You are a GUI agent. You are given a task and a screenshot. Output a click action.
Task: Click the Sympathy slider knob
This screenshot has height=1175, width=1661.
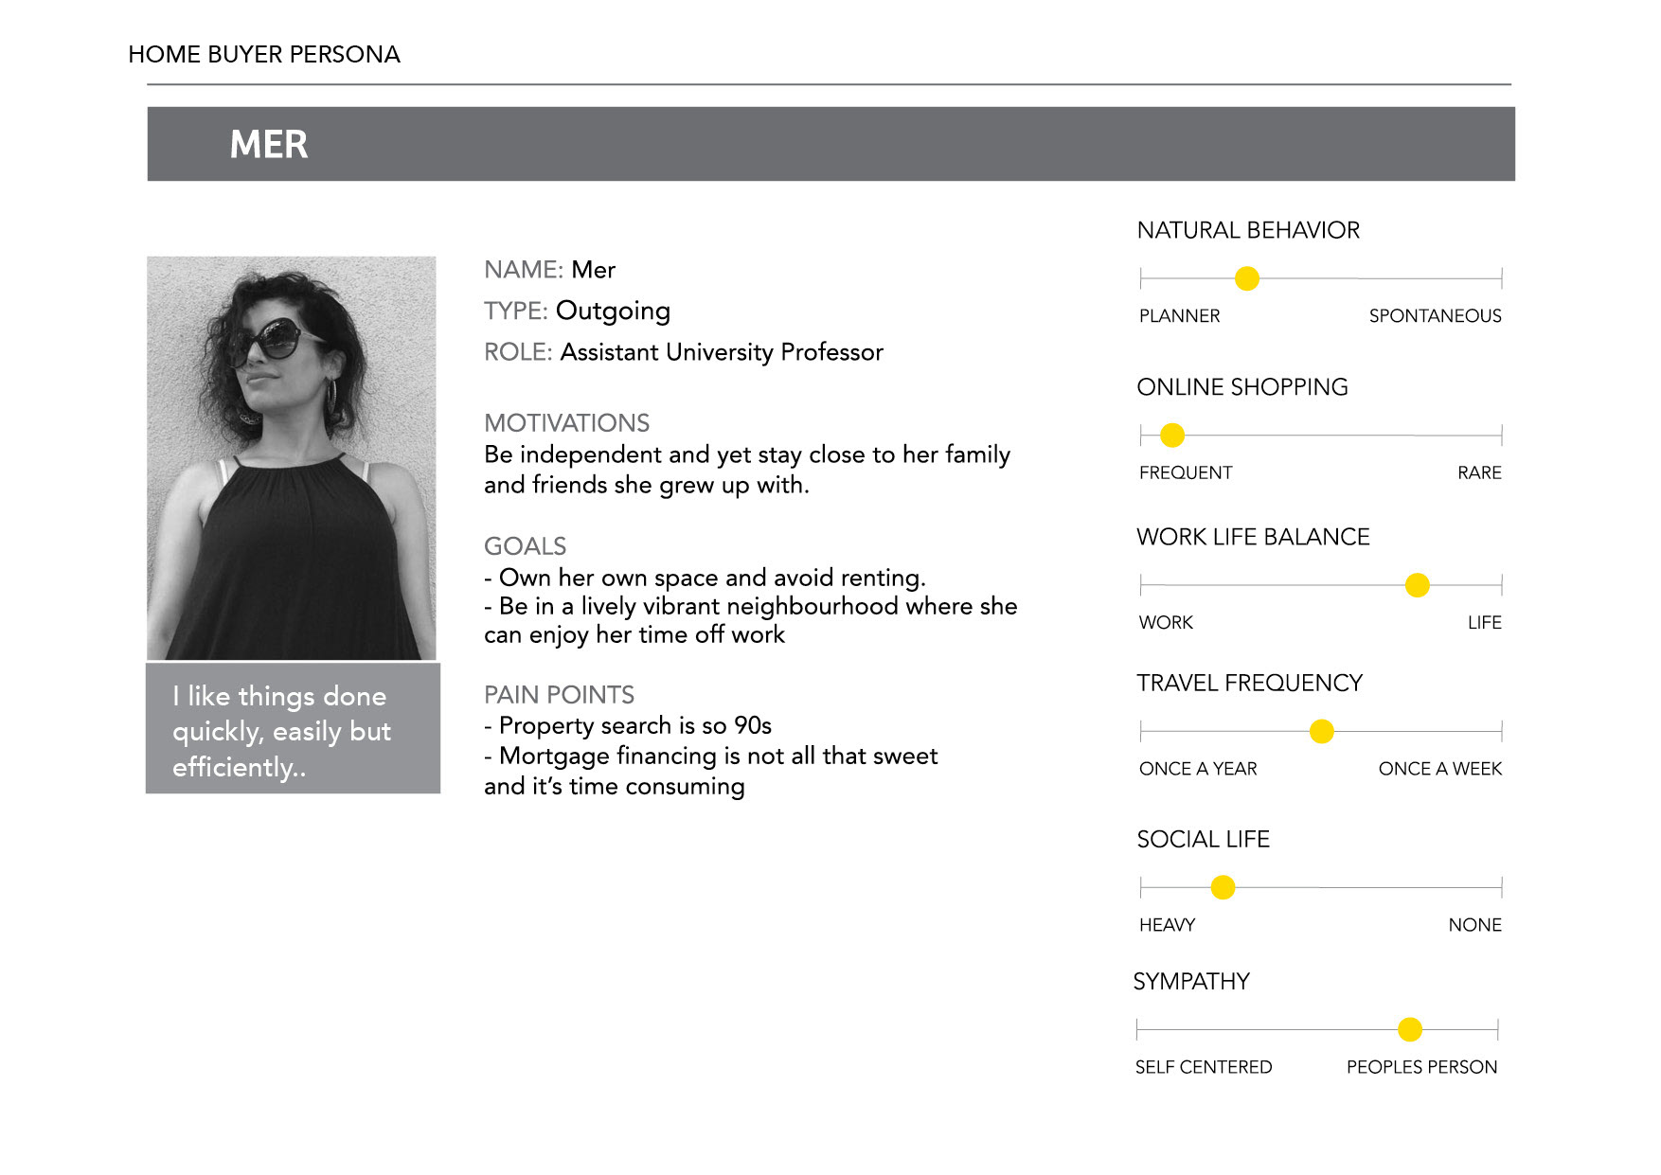pyautogui.click(x=1409, y=1029)
